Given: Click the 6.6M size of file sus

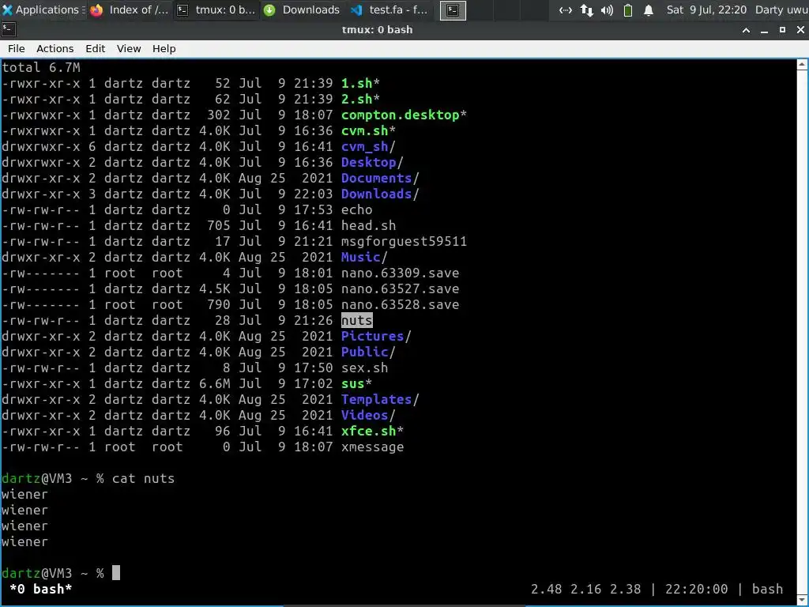Looking at the screenshot, I should point(215,383).
